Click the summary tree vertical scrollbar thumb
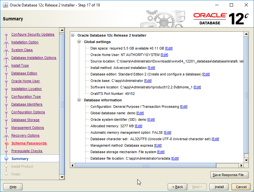 coord(246,95)
